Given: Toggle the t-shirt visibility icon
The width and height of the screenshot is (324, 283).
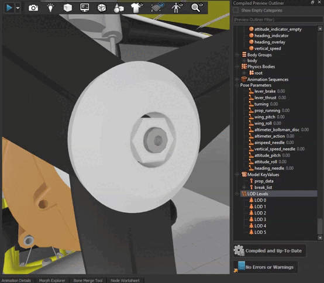Looking at the screenshot, I should tap(137, 8).
